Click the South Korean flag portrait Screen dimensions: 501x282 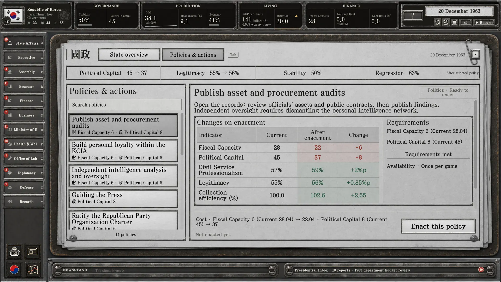[13, 16]
